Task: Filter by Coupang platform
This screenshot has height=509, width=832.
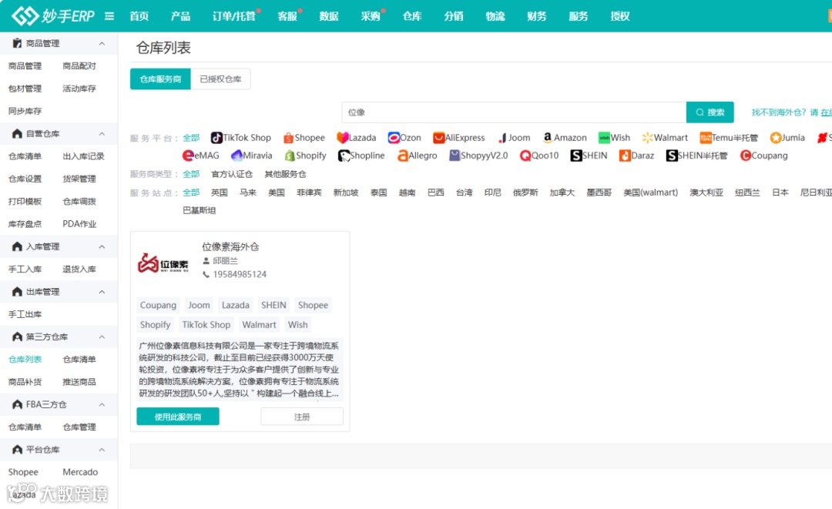Action: pos(763,156)
